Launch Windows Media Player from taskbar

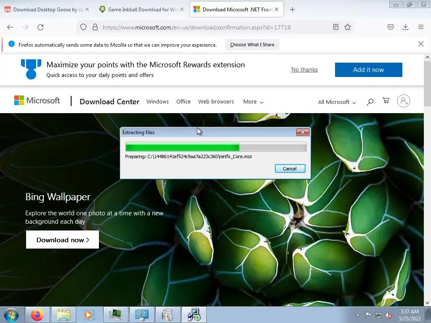[89, 315]
